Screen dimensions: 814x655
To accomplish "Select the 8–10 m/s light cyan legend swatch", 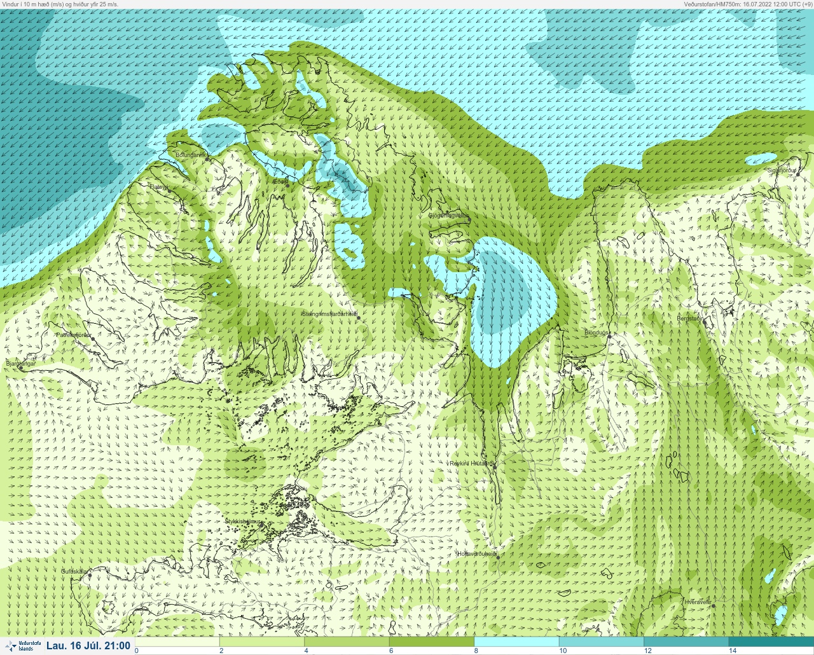I will point(516,642).
